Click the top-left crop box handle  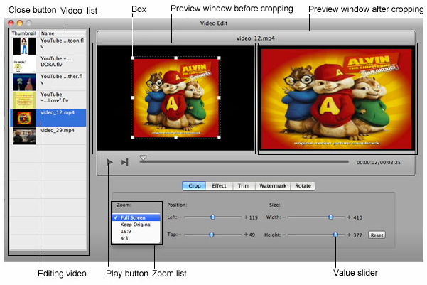[x=133, y=58]
